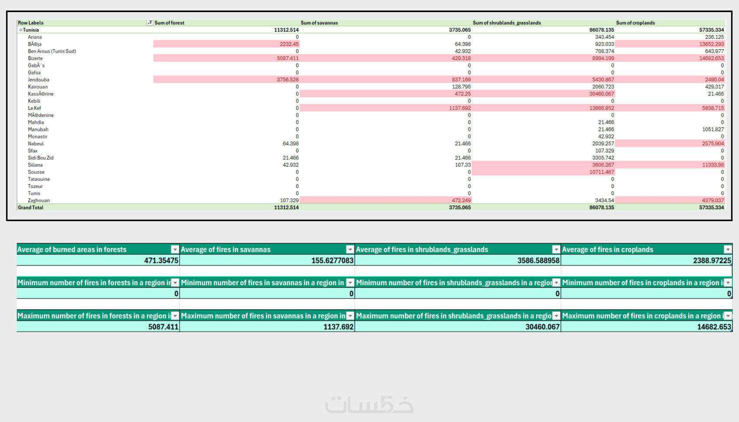Screen dimensions: 739x422
Task: Click Bizerte row forest value 5087.411
Action: click(288, 58)
